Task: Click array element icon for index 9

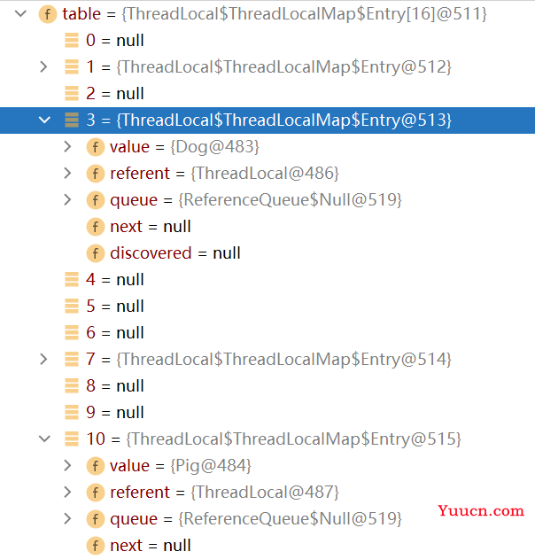Action: 72,413
